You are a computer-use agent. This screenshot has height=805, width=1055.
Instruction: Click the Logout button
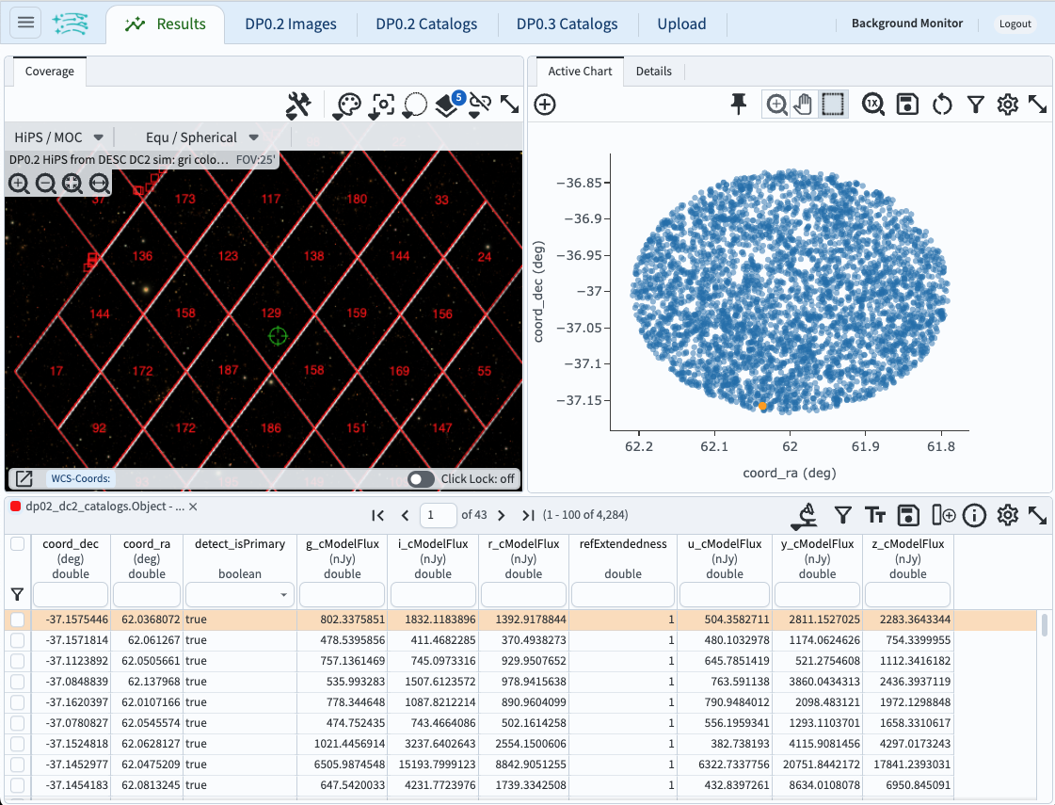pos(1015,24)
